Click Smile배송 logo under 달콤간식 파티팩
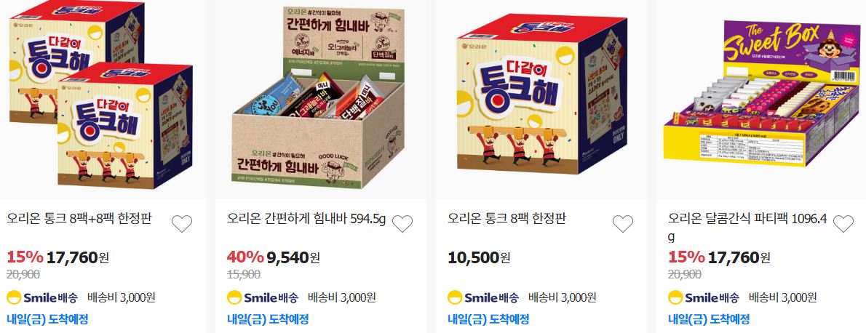The height and width of the screenshot is (333, 866). pyautogui.click(x=704, y=297)
